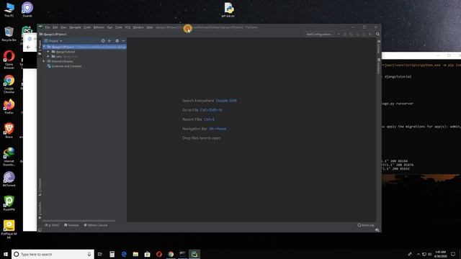
Task: Select the Brave desktop shortcut
Action: [9, 131]
